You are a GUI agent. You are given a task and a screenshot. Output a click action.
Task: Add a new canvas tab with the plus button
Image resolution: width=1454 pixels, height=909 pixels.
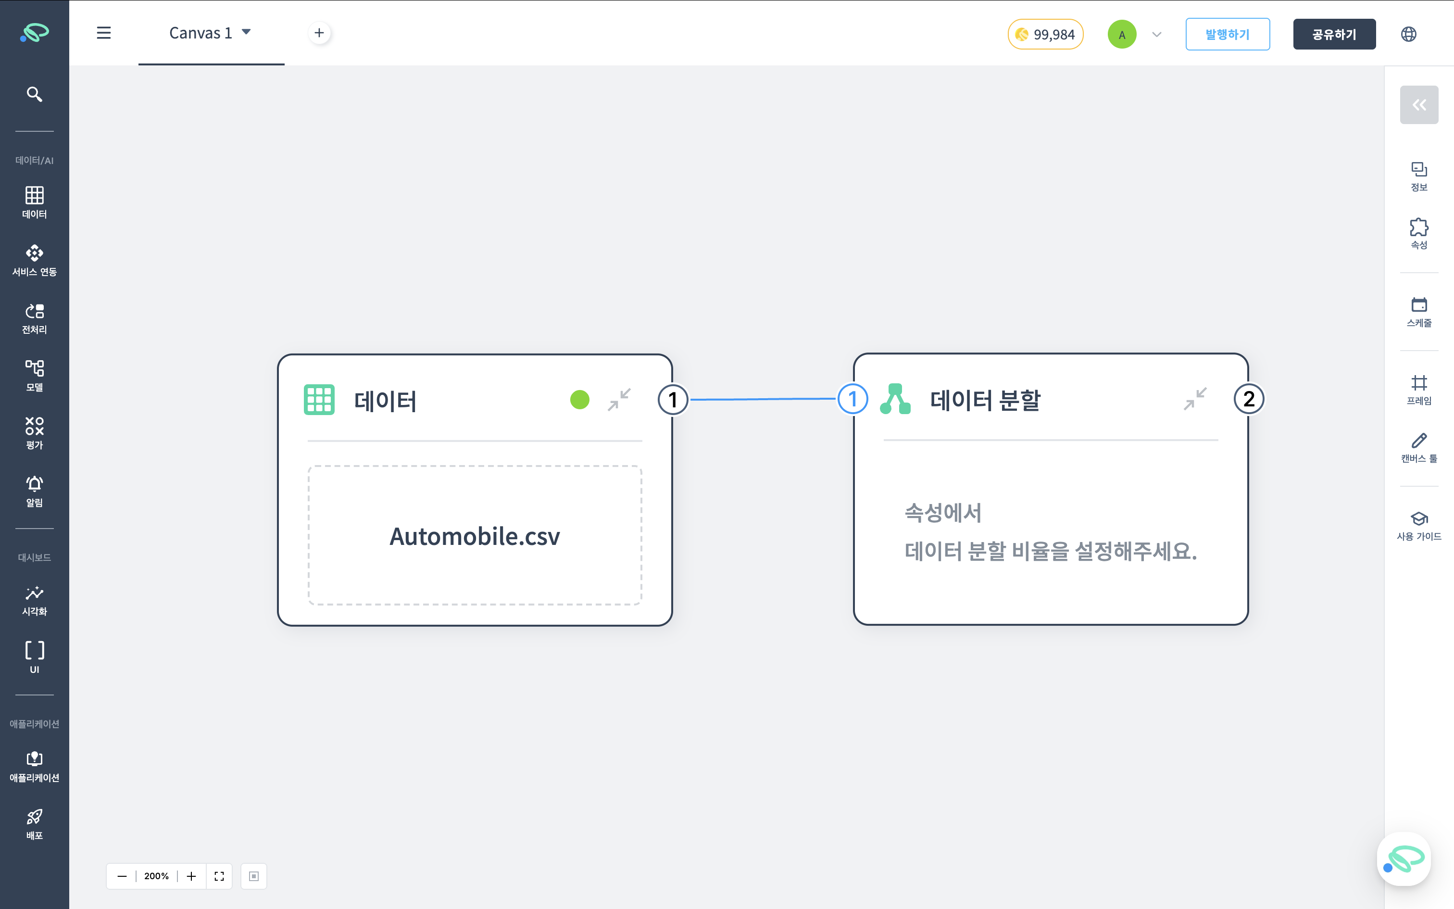point(319,33)
